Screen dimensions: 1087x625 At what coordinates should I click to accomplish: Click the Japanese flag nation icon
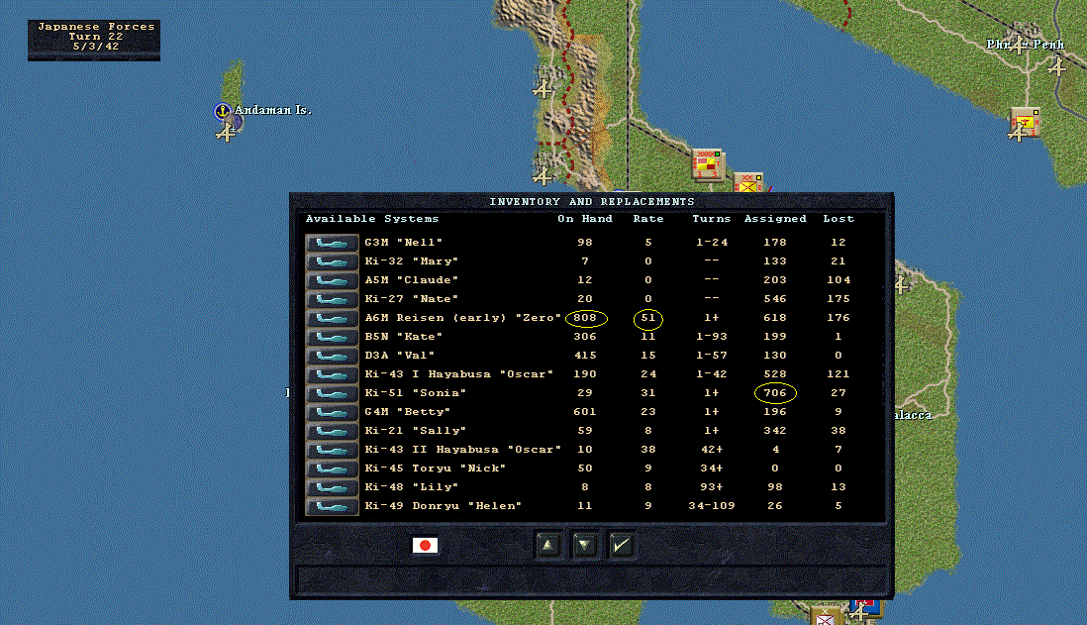point(425,545)
